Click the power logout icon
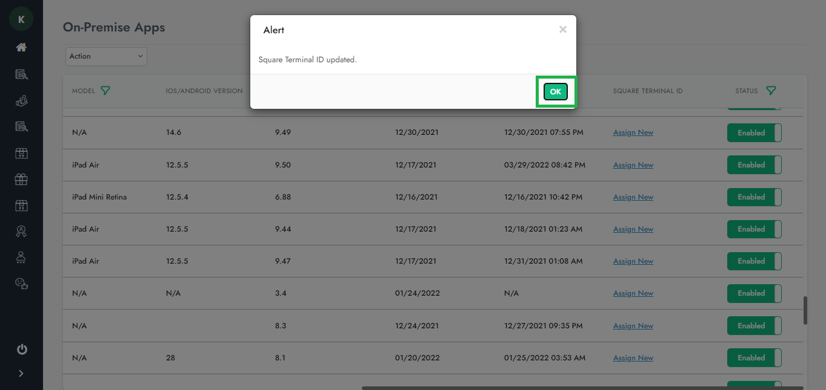Viewport: 826px width, 390px height. [x=21, y=349]
